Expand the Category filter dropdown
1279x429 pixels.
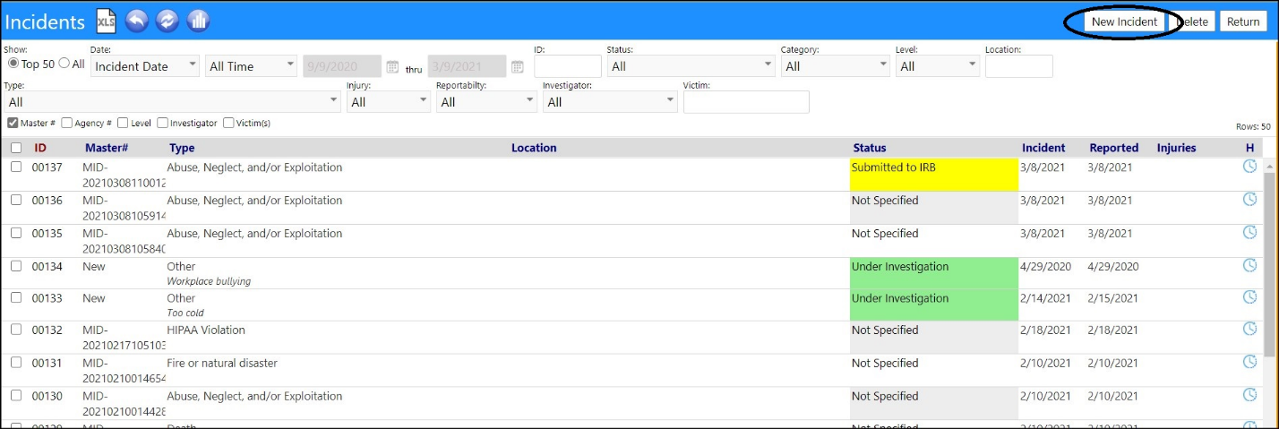tap(835, 66)
